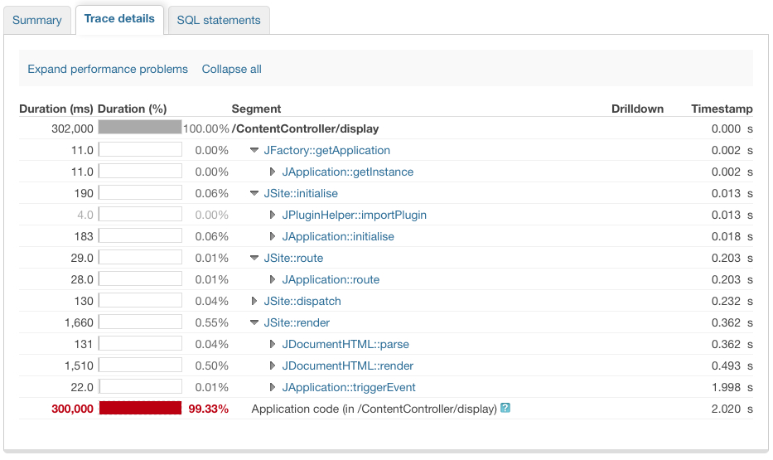This screenshot has width=773, height=460.
Task: Open the JDocumentHTML::render segment link
Action: tap(348, 366)
